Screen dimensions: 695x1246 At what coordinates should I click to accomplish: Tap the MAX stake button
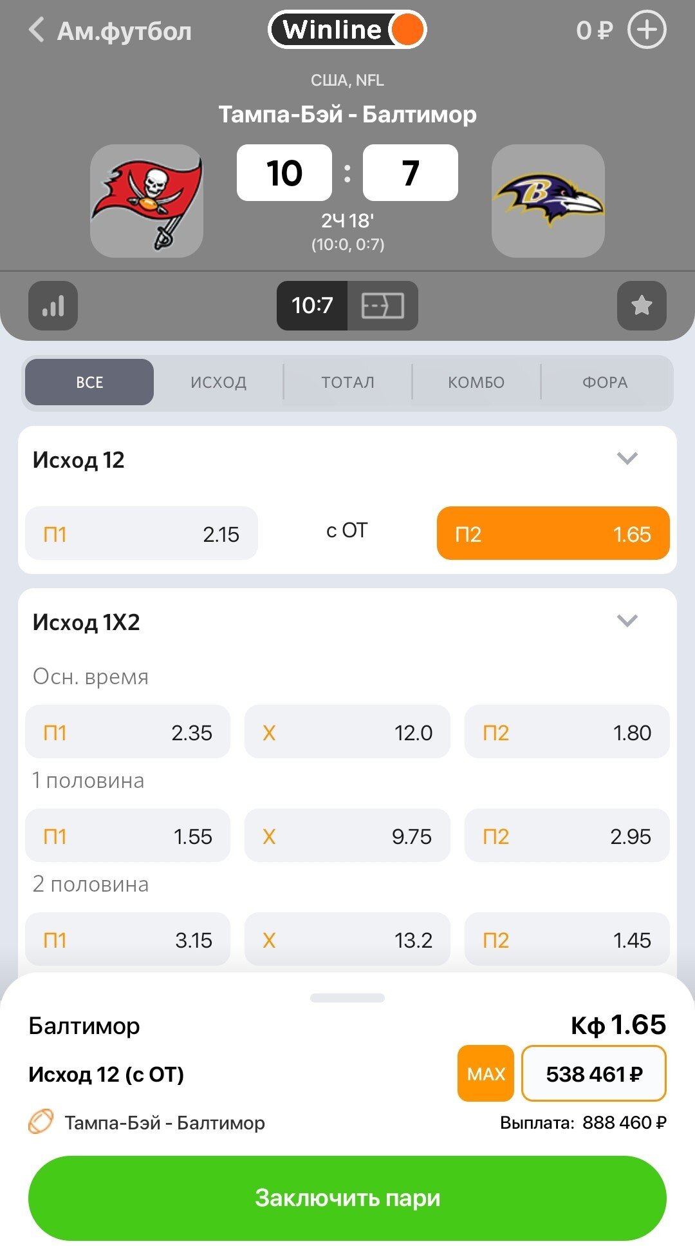pos(486,1073)
